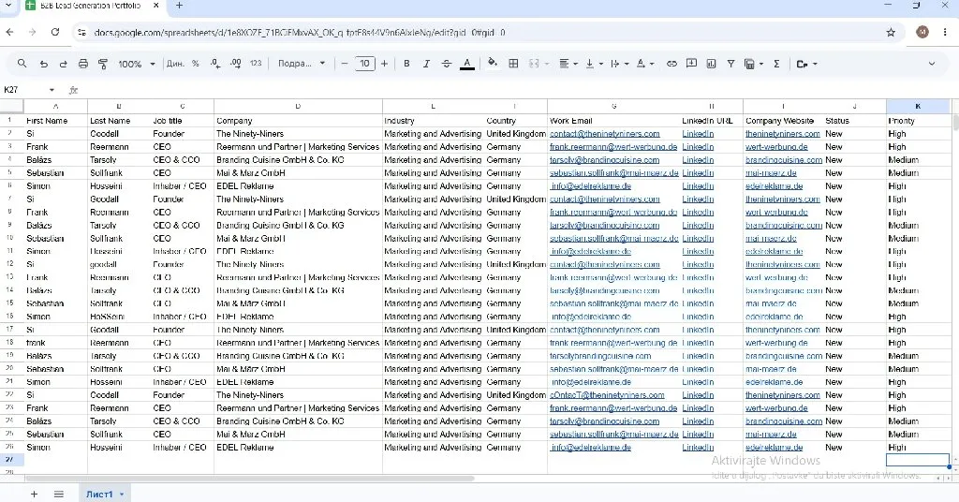
Task: Go back in the browser
Action: click(x=10, y=33)
